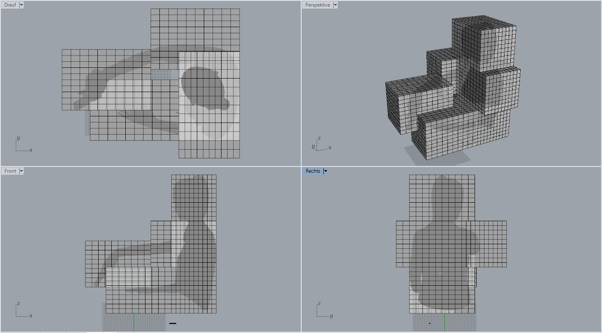Click the x-axis label in the Drauf gizmo
The image size is (602, 333).
pyautogui.click(x=31, y=150)
